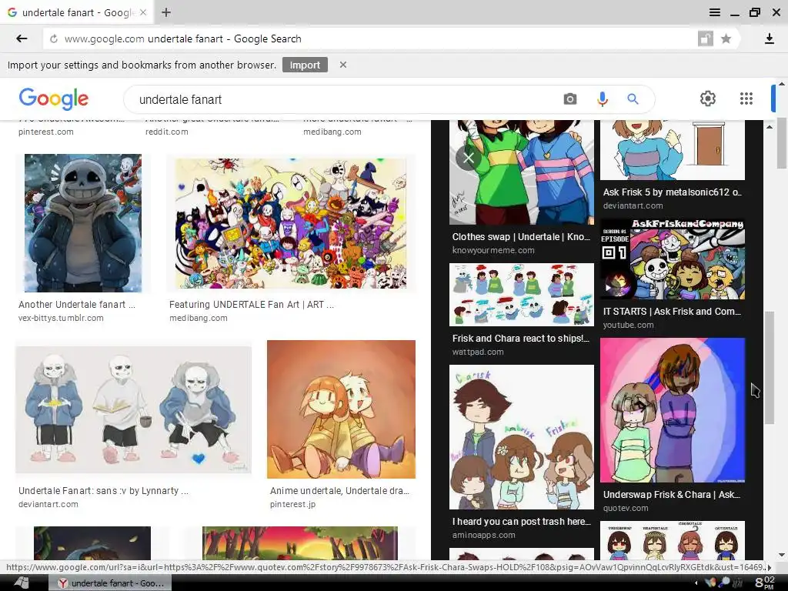This screenshot has height=591, width=788.
Task: Click the IT STARTS | Ask Frisk and Com caption
Action: click(672, 312)
